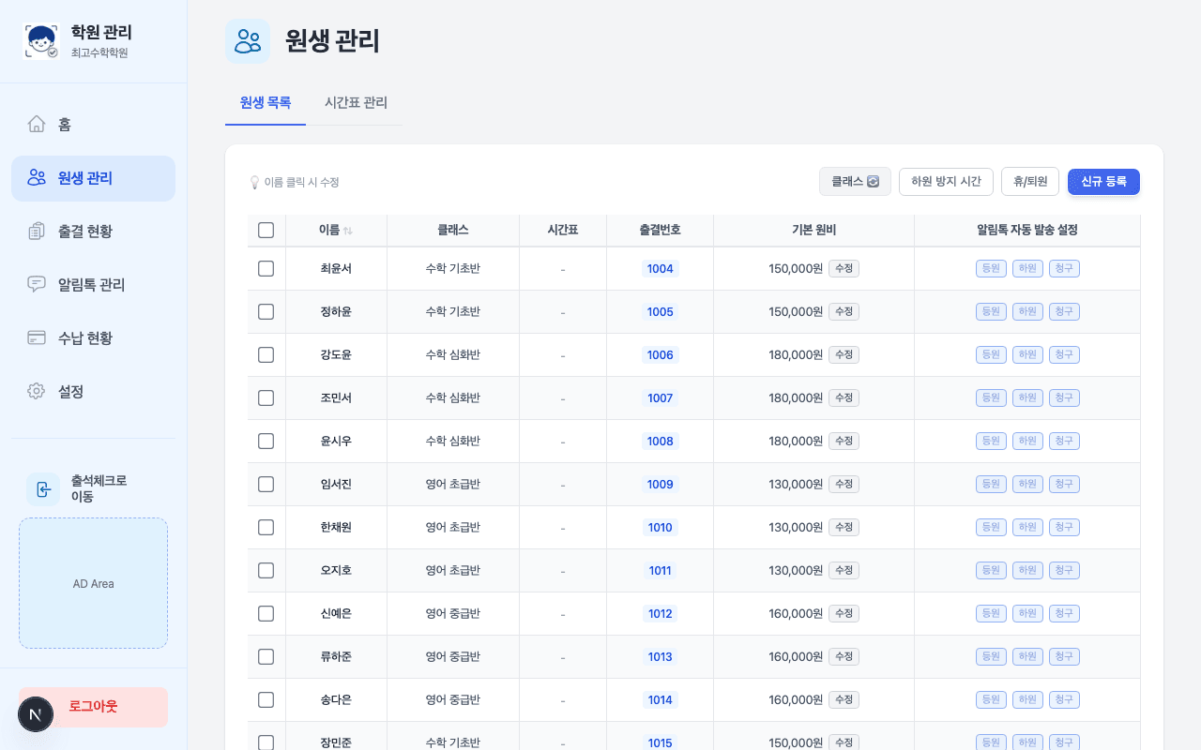Click the 출석체크로 이동 shortcut icon
The width and height of the screenshot is (1201, 750).
[43, 489]
